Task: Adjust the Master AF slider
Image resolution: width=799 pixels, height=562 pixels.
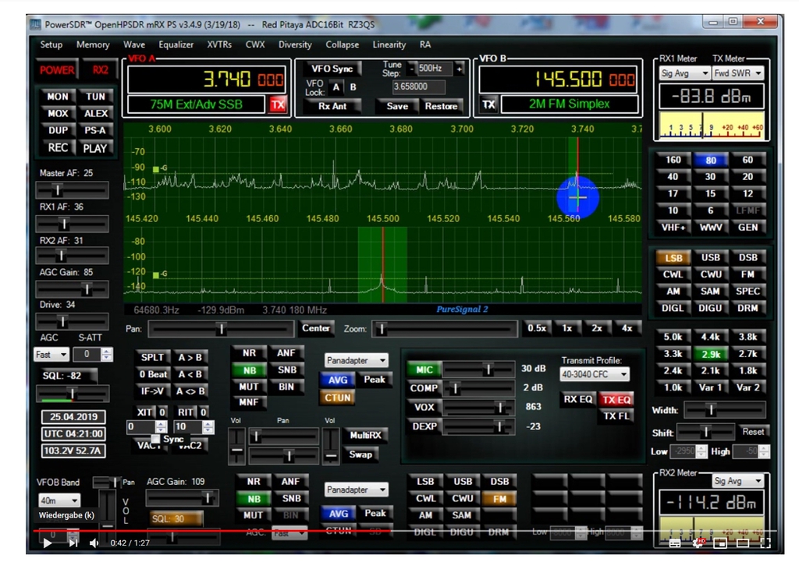Action: click(72, 190)
